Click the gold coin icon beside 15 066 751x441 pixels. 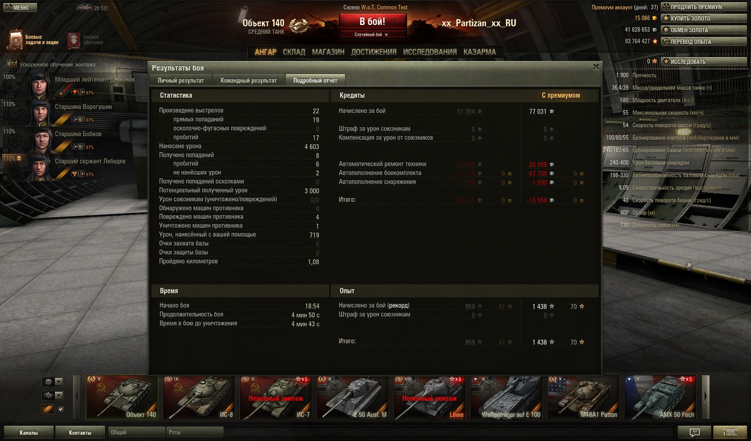pyautogui.click(x=655, y=18)
